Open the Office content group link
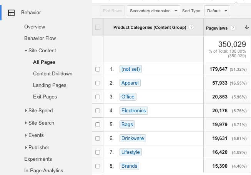This screenshot has width=251, height=175. point(128,97)
